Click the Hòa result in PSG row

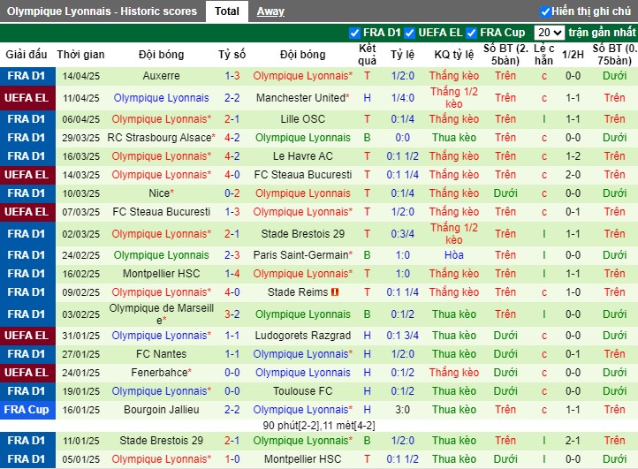[x=453, y=255]
